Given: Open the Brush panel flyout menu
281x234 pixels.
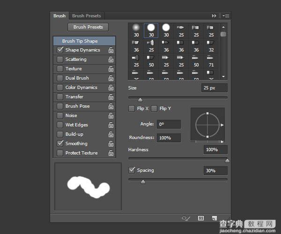Looking at the screenshot, I should tap(226, 16).
